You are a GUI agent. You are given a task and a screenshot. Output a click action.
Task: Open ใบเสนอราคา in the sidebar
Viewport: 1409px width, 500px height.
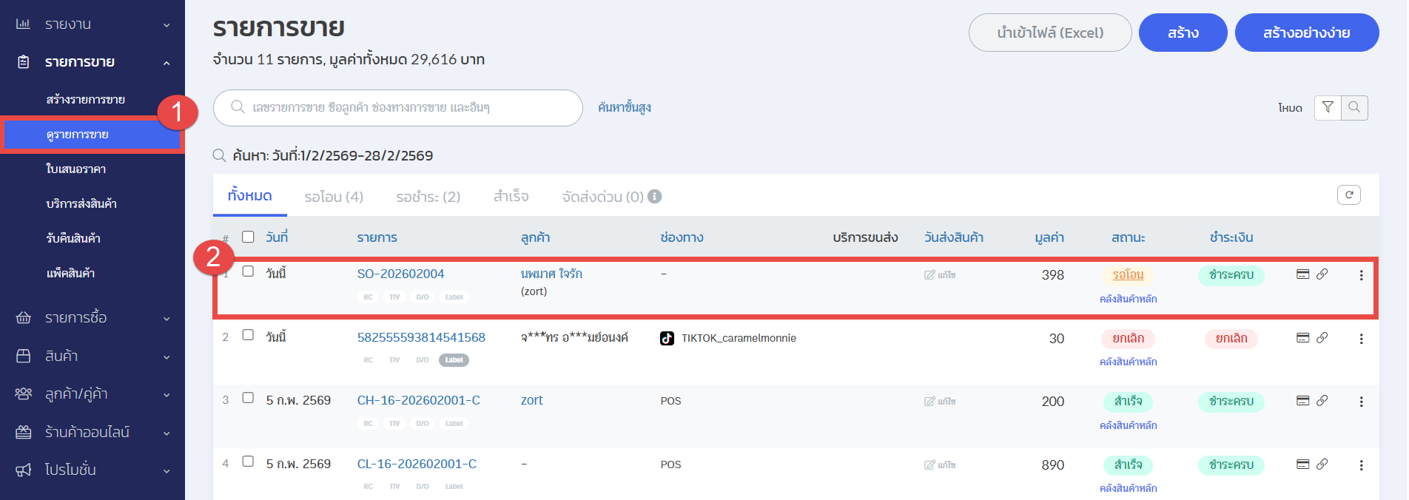76,169
